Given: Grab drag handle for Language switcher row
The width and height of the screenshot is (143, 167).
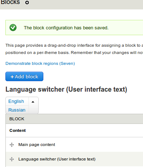Looking at the screenshot, I should click(12, 159).
